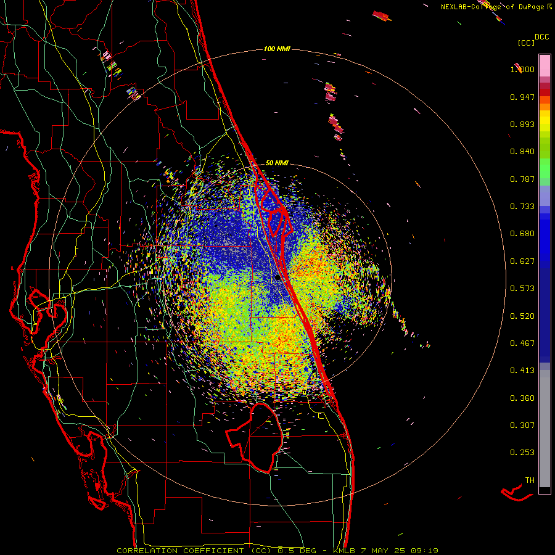Click the gray lower segment of the color bar
Viewport: 555px width, 555px height.
pos(545,429)
